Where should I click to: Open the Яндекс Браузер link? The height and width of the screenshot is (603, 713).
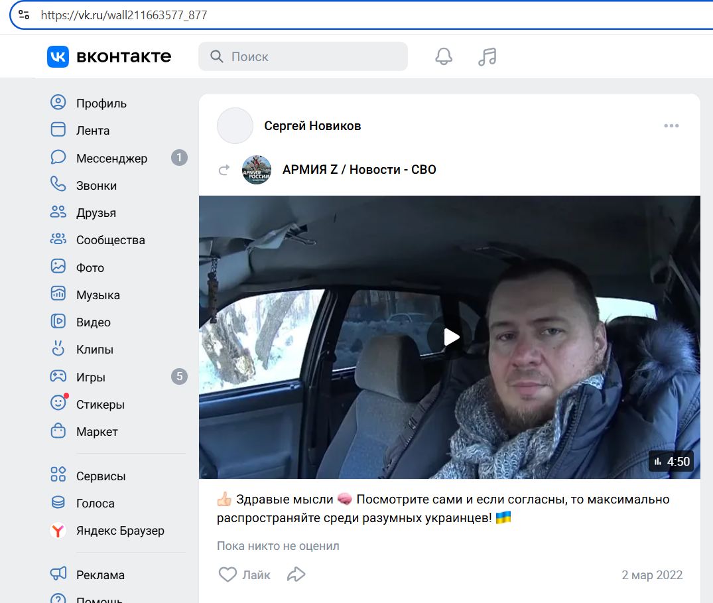click(x=120, y=531)
